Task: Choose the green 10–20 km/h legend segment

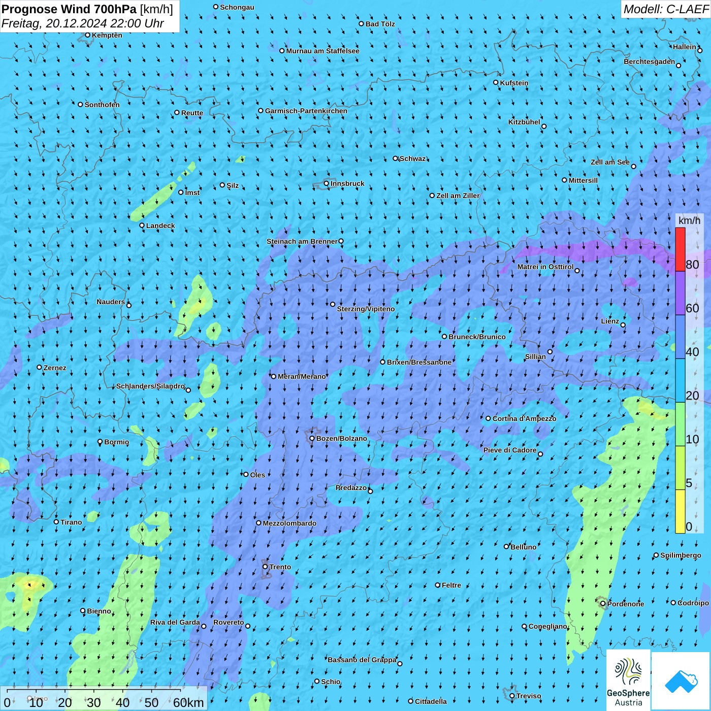Action: pyautogui.click(x=680, y=425)
